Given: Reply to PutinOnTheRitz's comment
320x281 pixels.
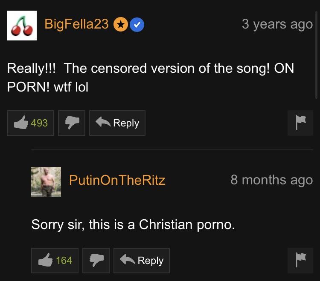Looking at the screenshot, I should click(x=142, y=261).
